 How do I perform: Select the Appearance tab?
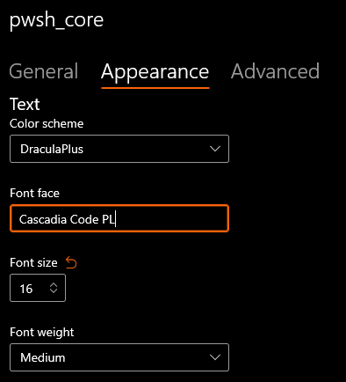click(155, 72)
